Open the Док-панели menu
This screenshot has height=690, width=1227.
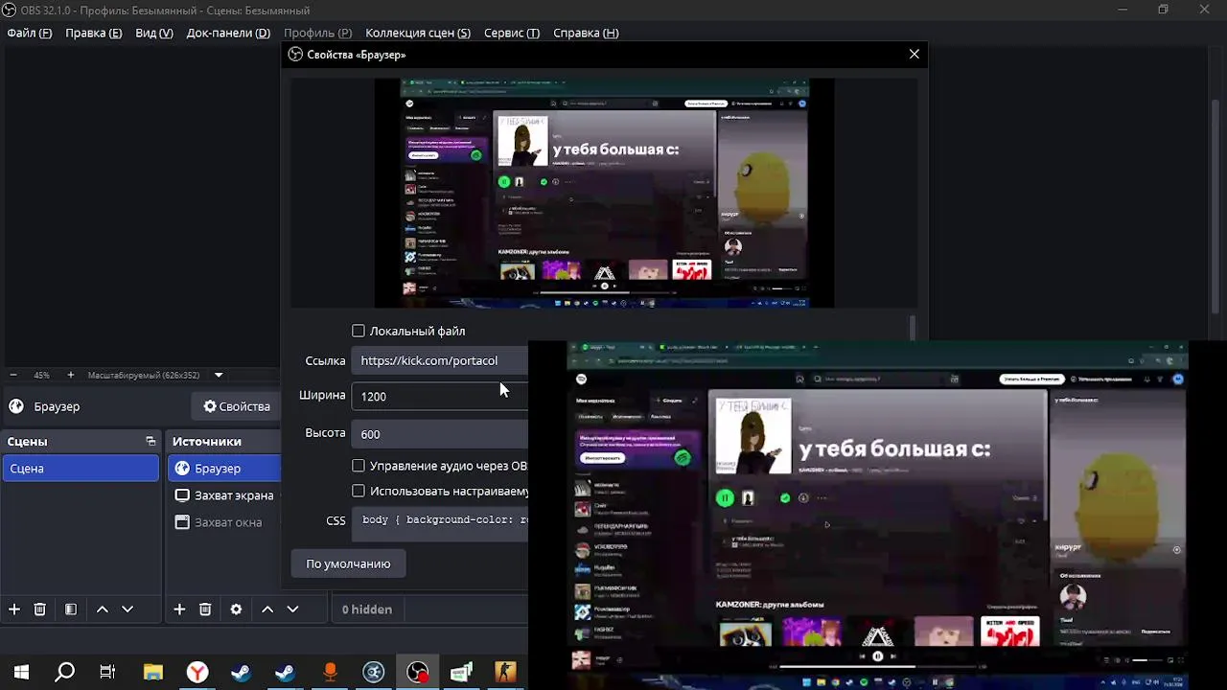coord(228,33)
